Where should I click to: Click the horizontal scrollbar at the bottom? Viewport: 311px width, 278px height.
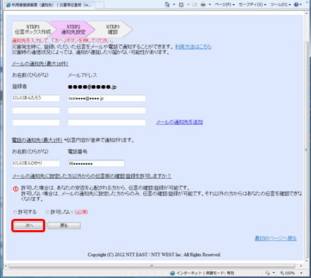click(152, 266)
